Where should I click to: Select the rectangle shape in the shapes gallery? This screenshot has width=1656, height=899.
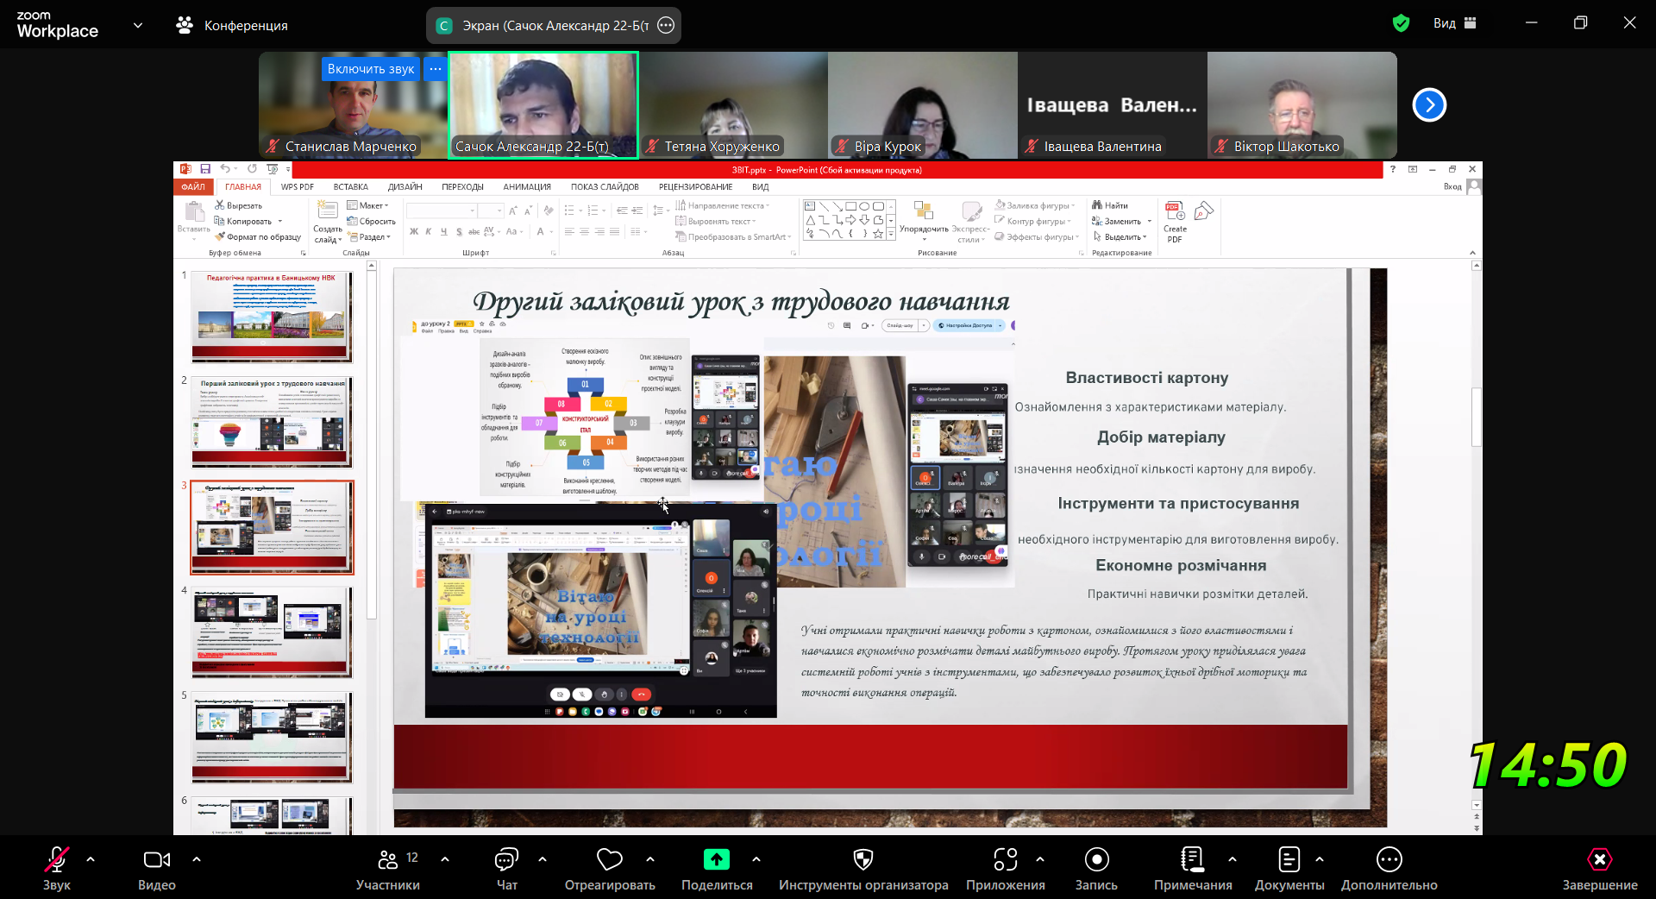[850, 206]
